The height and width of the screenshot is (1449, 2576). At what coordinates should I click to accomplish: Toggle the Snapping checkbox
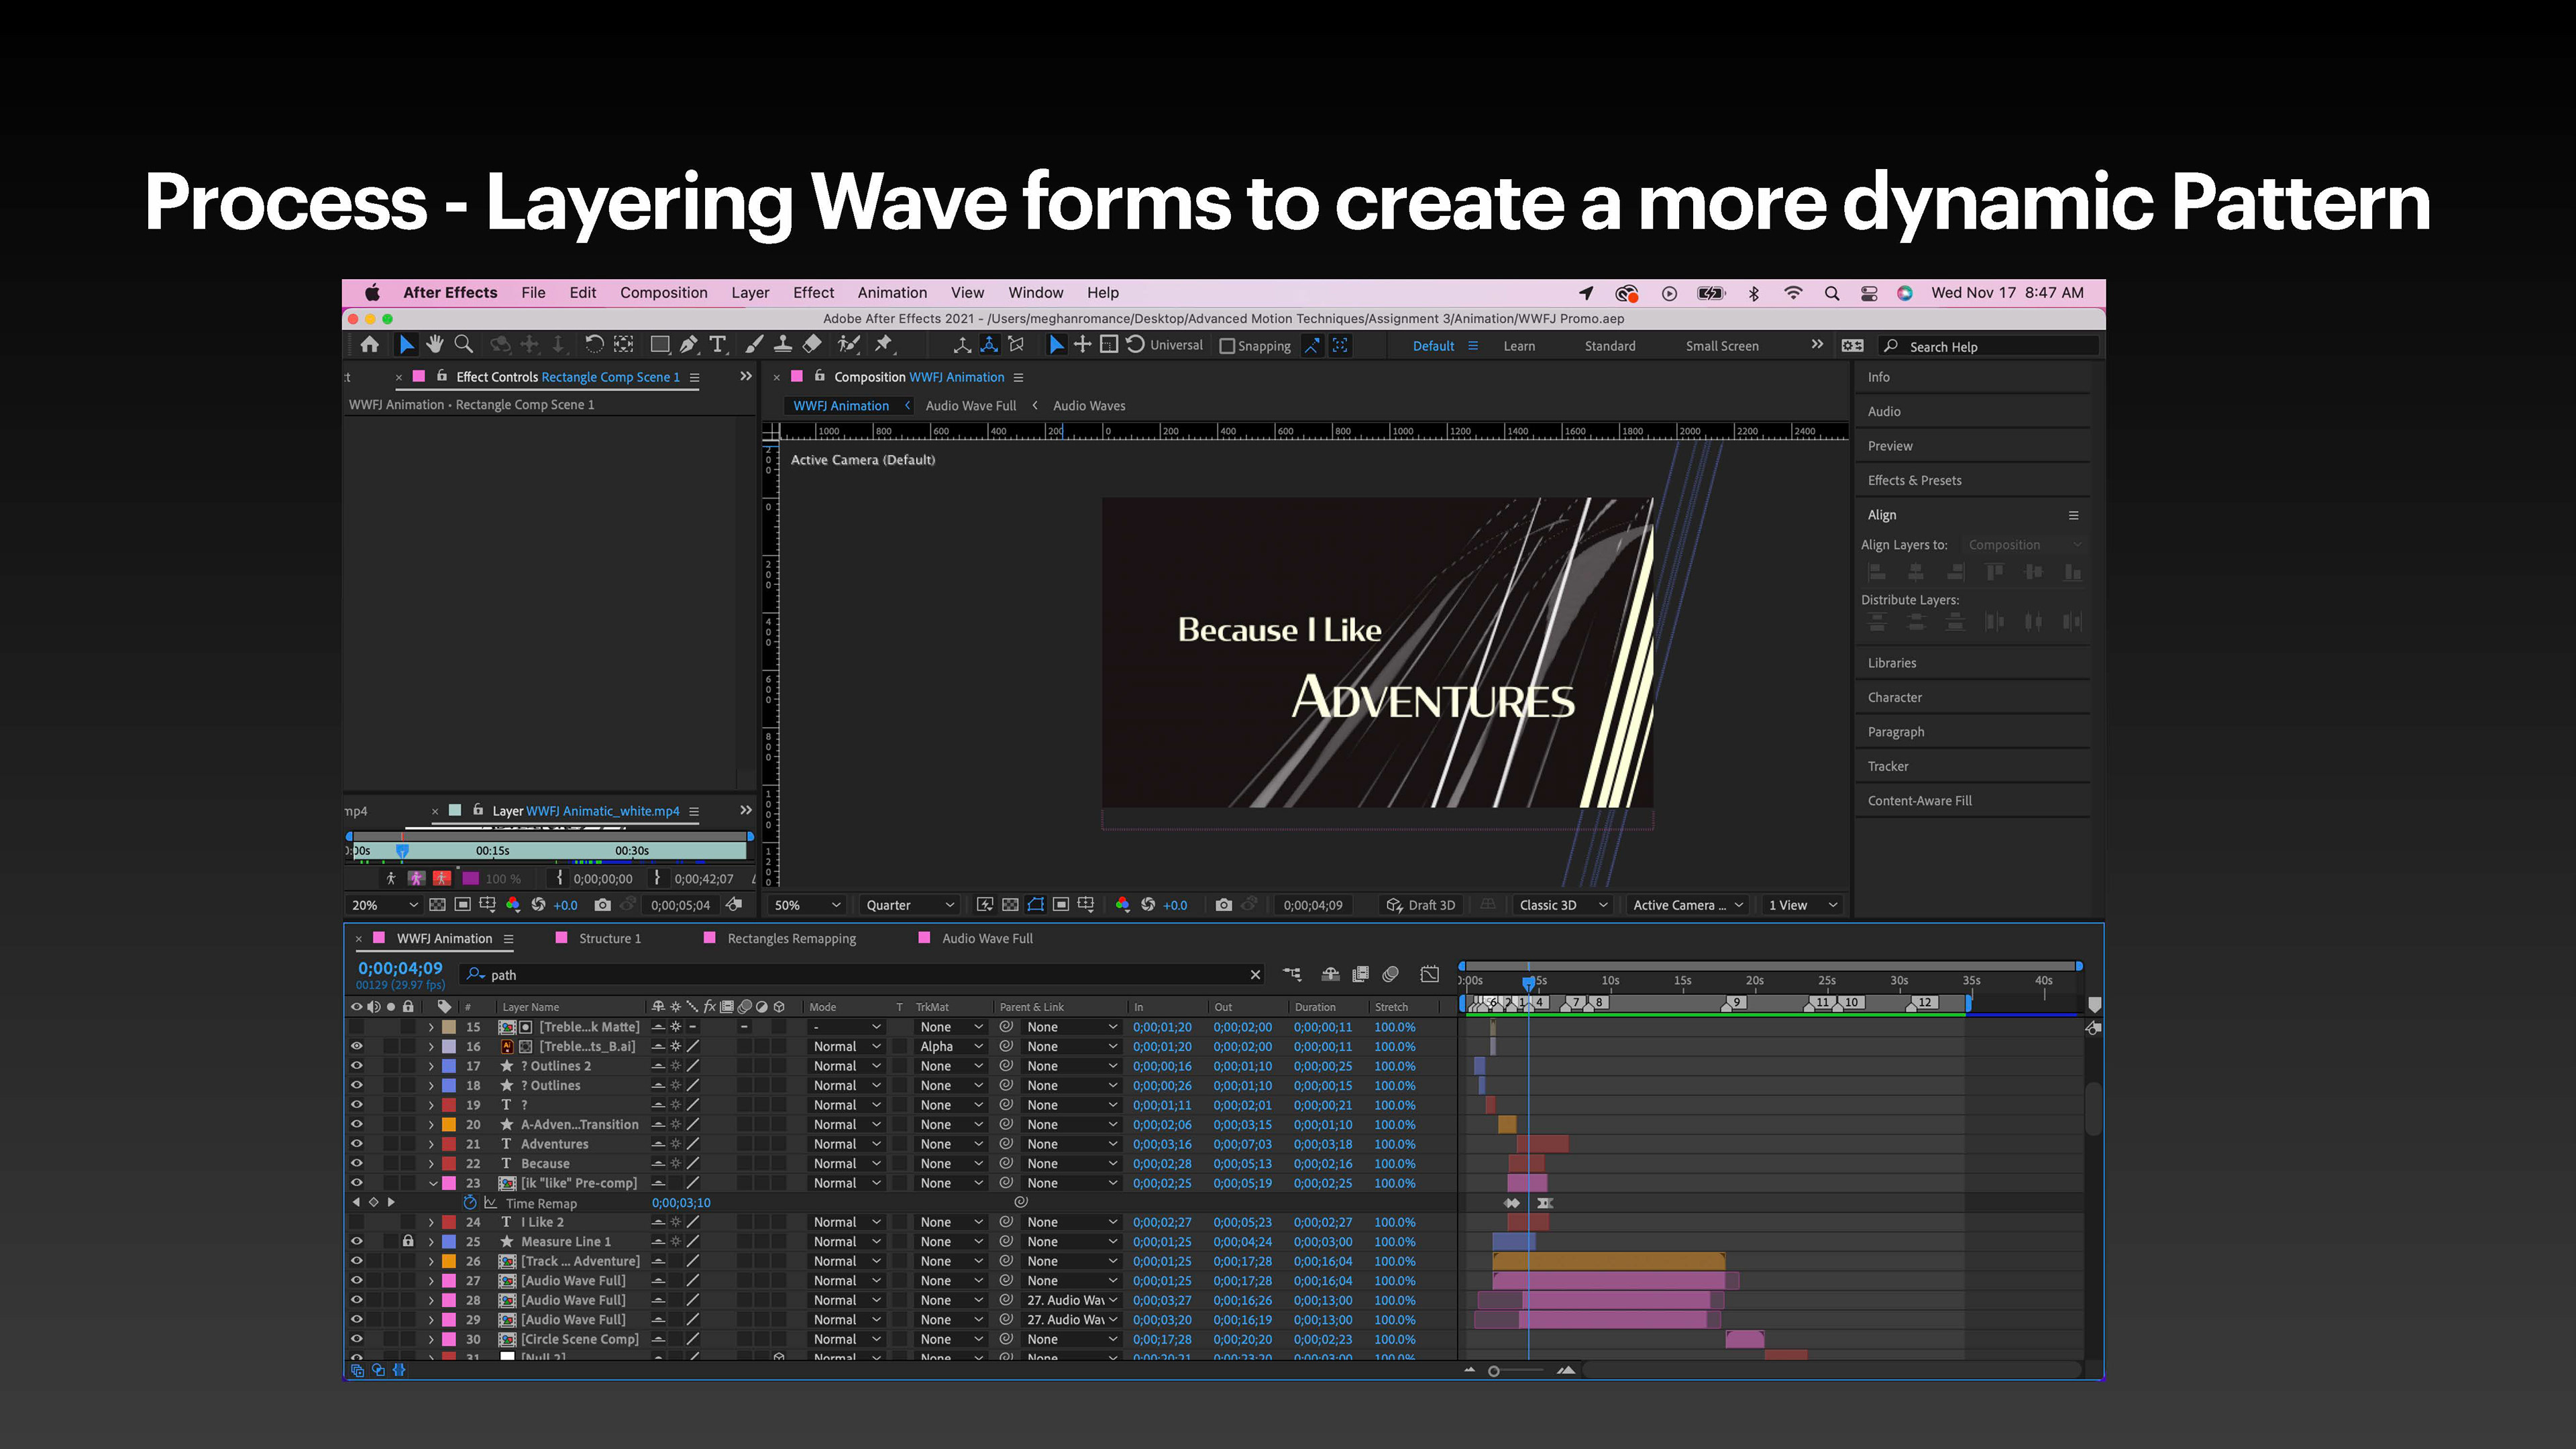pos(1227,346)
